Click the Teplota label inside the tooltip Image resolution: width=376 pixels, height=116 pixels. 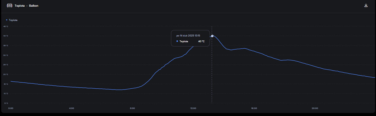coord(184,41)
